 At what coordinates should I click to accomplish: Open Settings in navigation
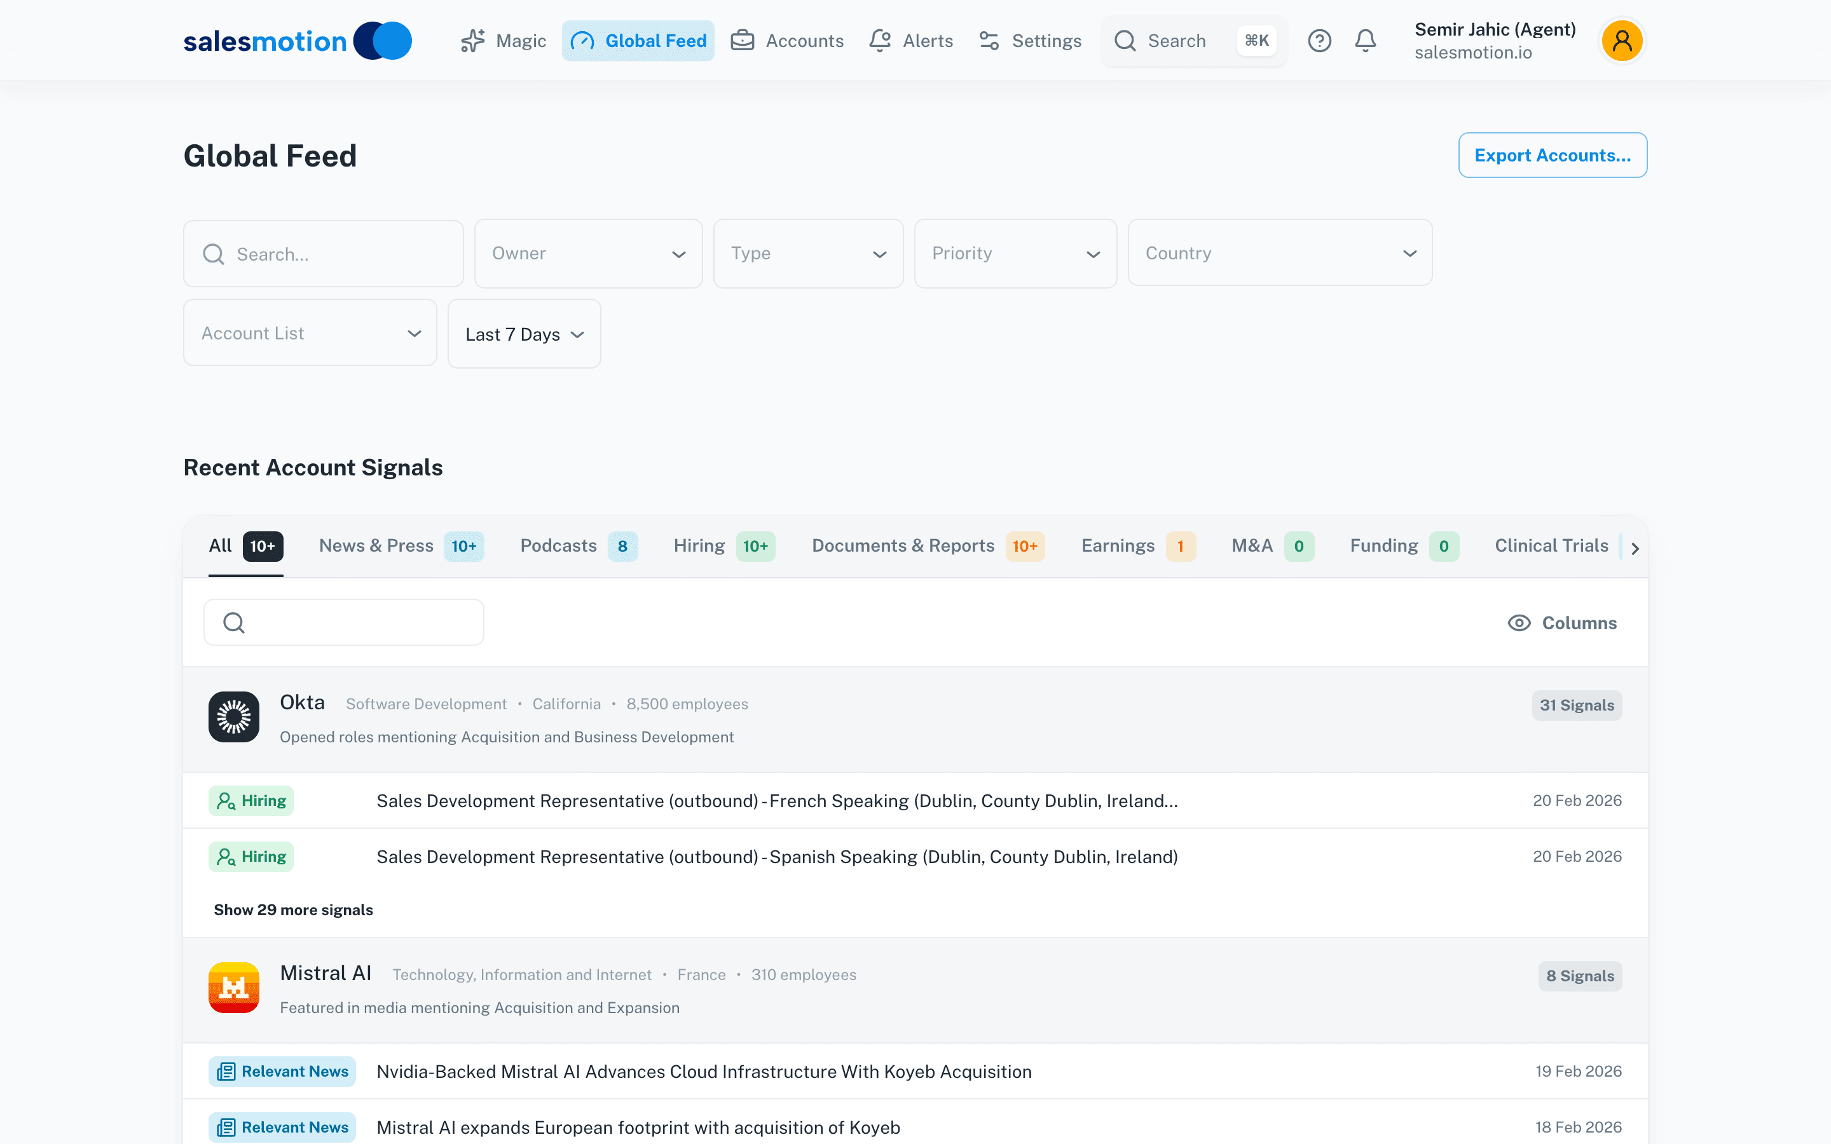coord(1030,41)
